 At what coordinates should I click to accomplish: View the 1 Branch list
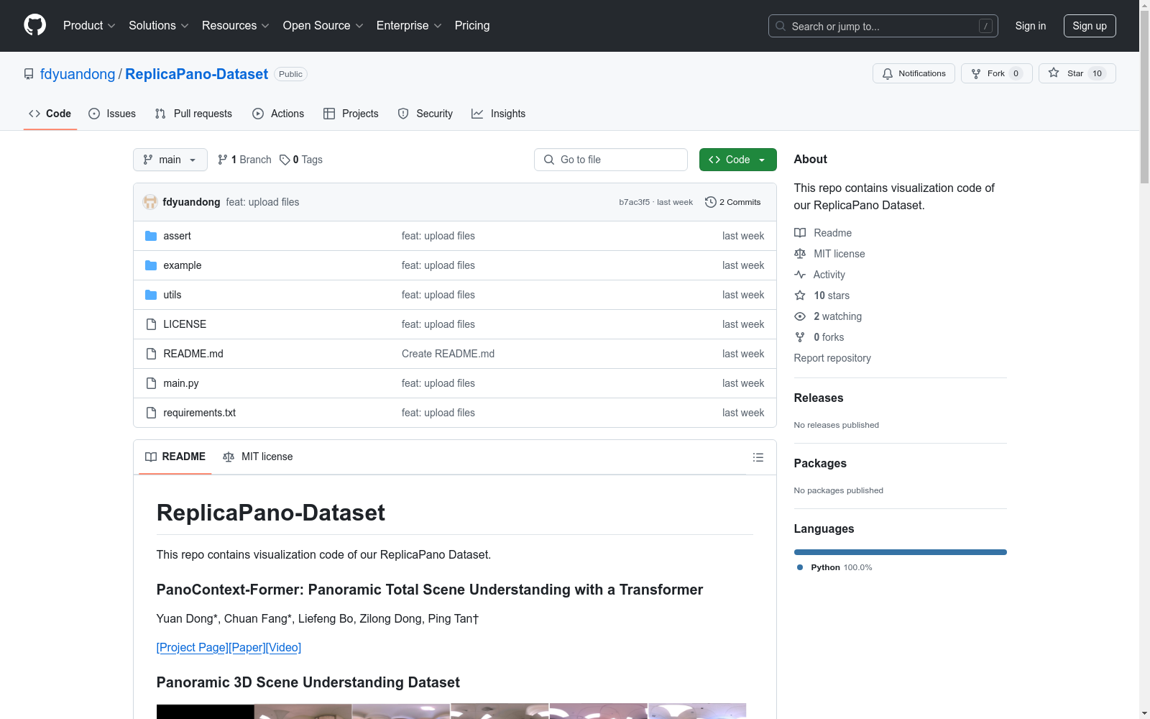pyautogui.click(x=244, y=160)
